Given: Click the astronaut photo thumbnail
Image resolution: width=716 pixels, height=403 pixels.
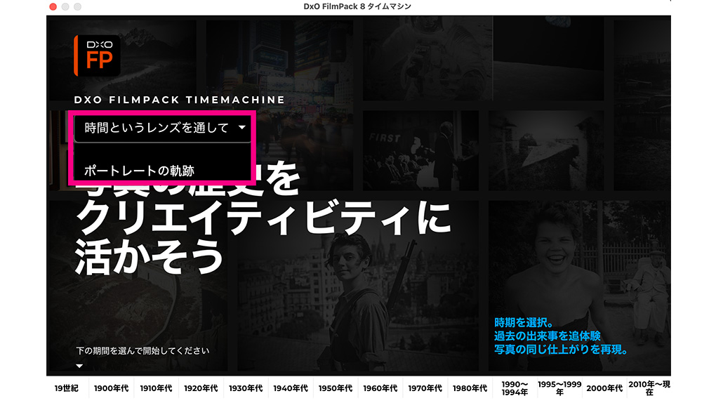Looking at the screenshot, I should click(427, 58).
